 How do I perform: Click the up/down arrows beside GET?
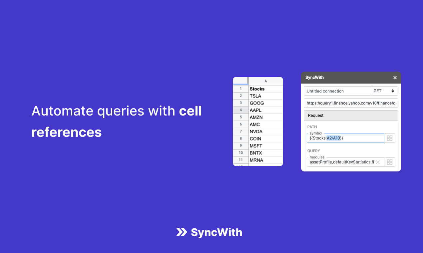click(393, 91)
